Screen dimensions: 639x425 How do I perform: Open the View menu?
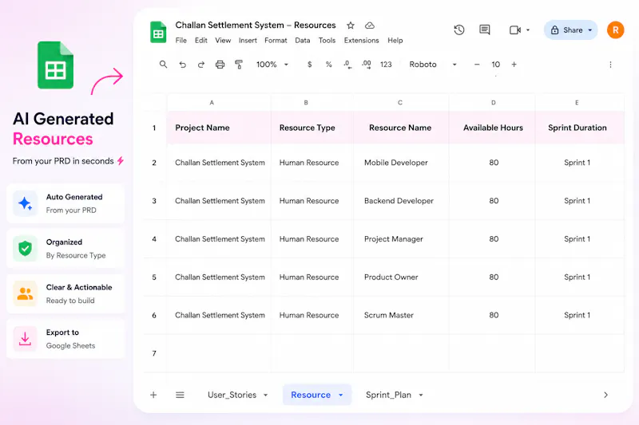pos(223,40)
